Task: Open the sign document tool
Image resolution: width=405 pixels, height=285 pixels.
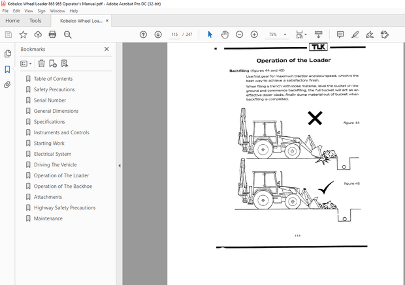Action: tap(370, 35)
